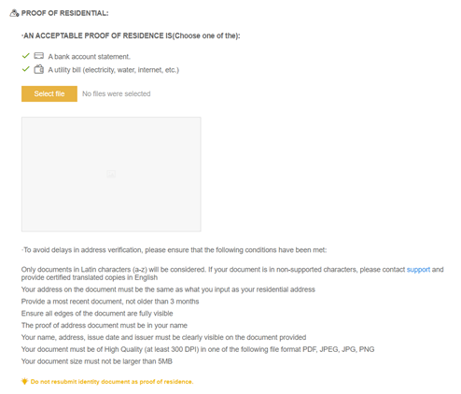Click the 'PROOF OF RESIDENTIAL' heading
461x394 pixels.
(64, 13)
